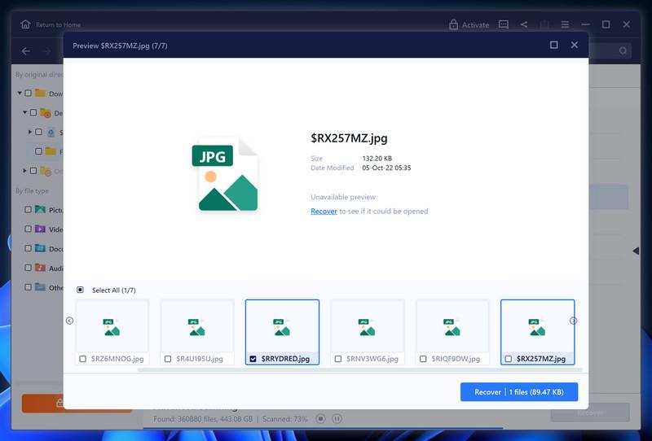Select the $RIQF9DW.jpg thumbnail
This screenshot has width=652, height=441.
(x=452, y=332)
